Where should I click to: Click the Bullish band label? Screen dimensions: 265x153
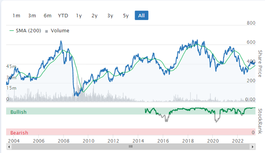click(18, 112)
